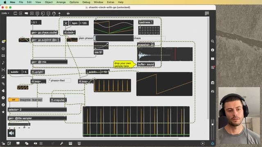Open the Object menu
Viewport: 262px width, 147px height.
click(49, 2)
